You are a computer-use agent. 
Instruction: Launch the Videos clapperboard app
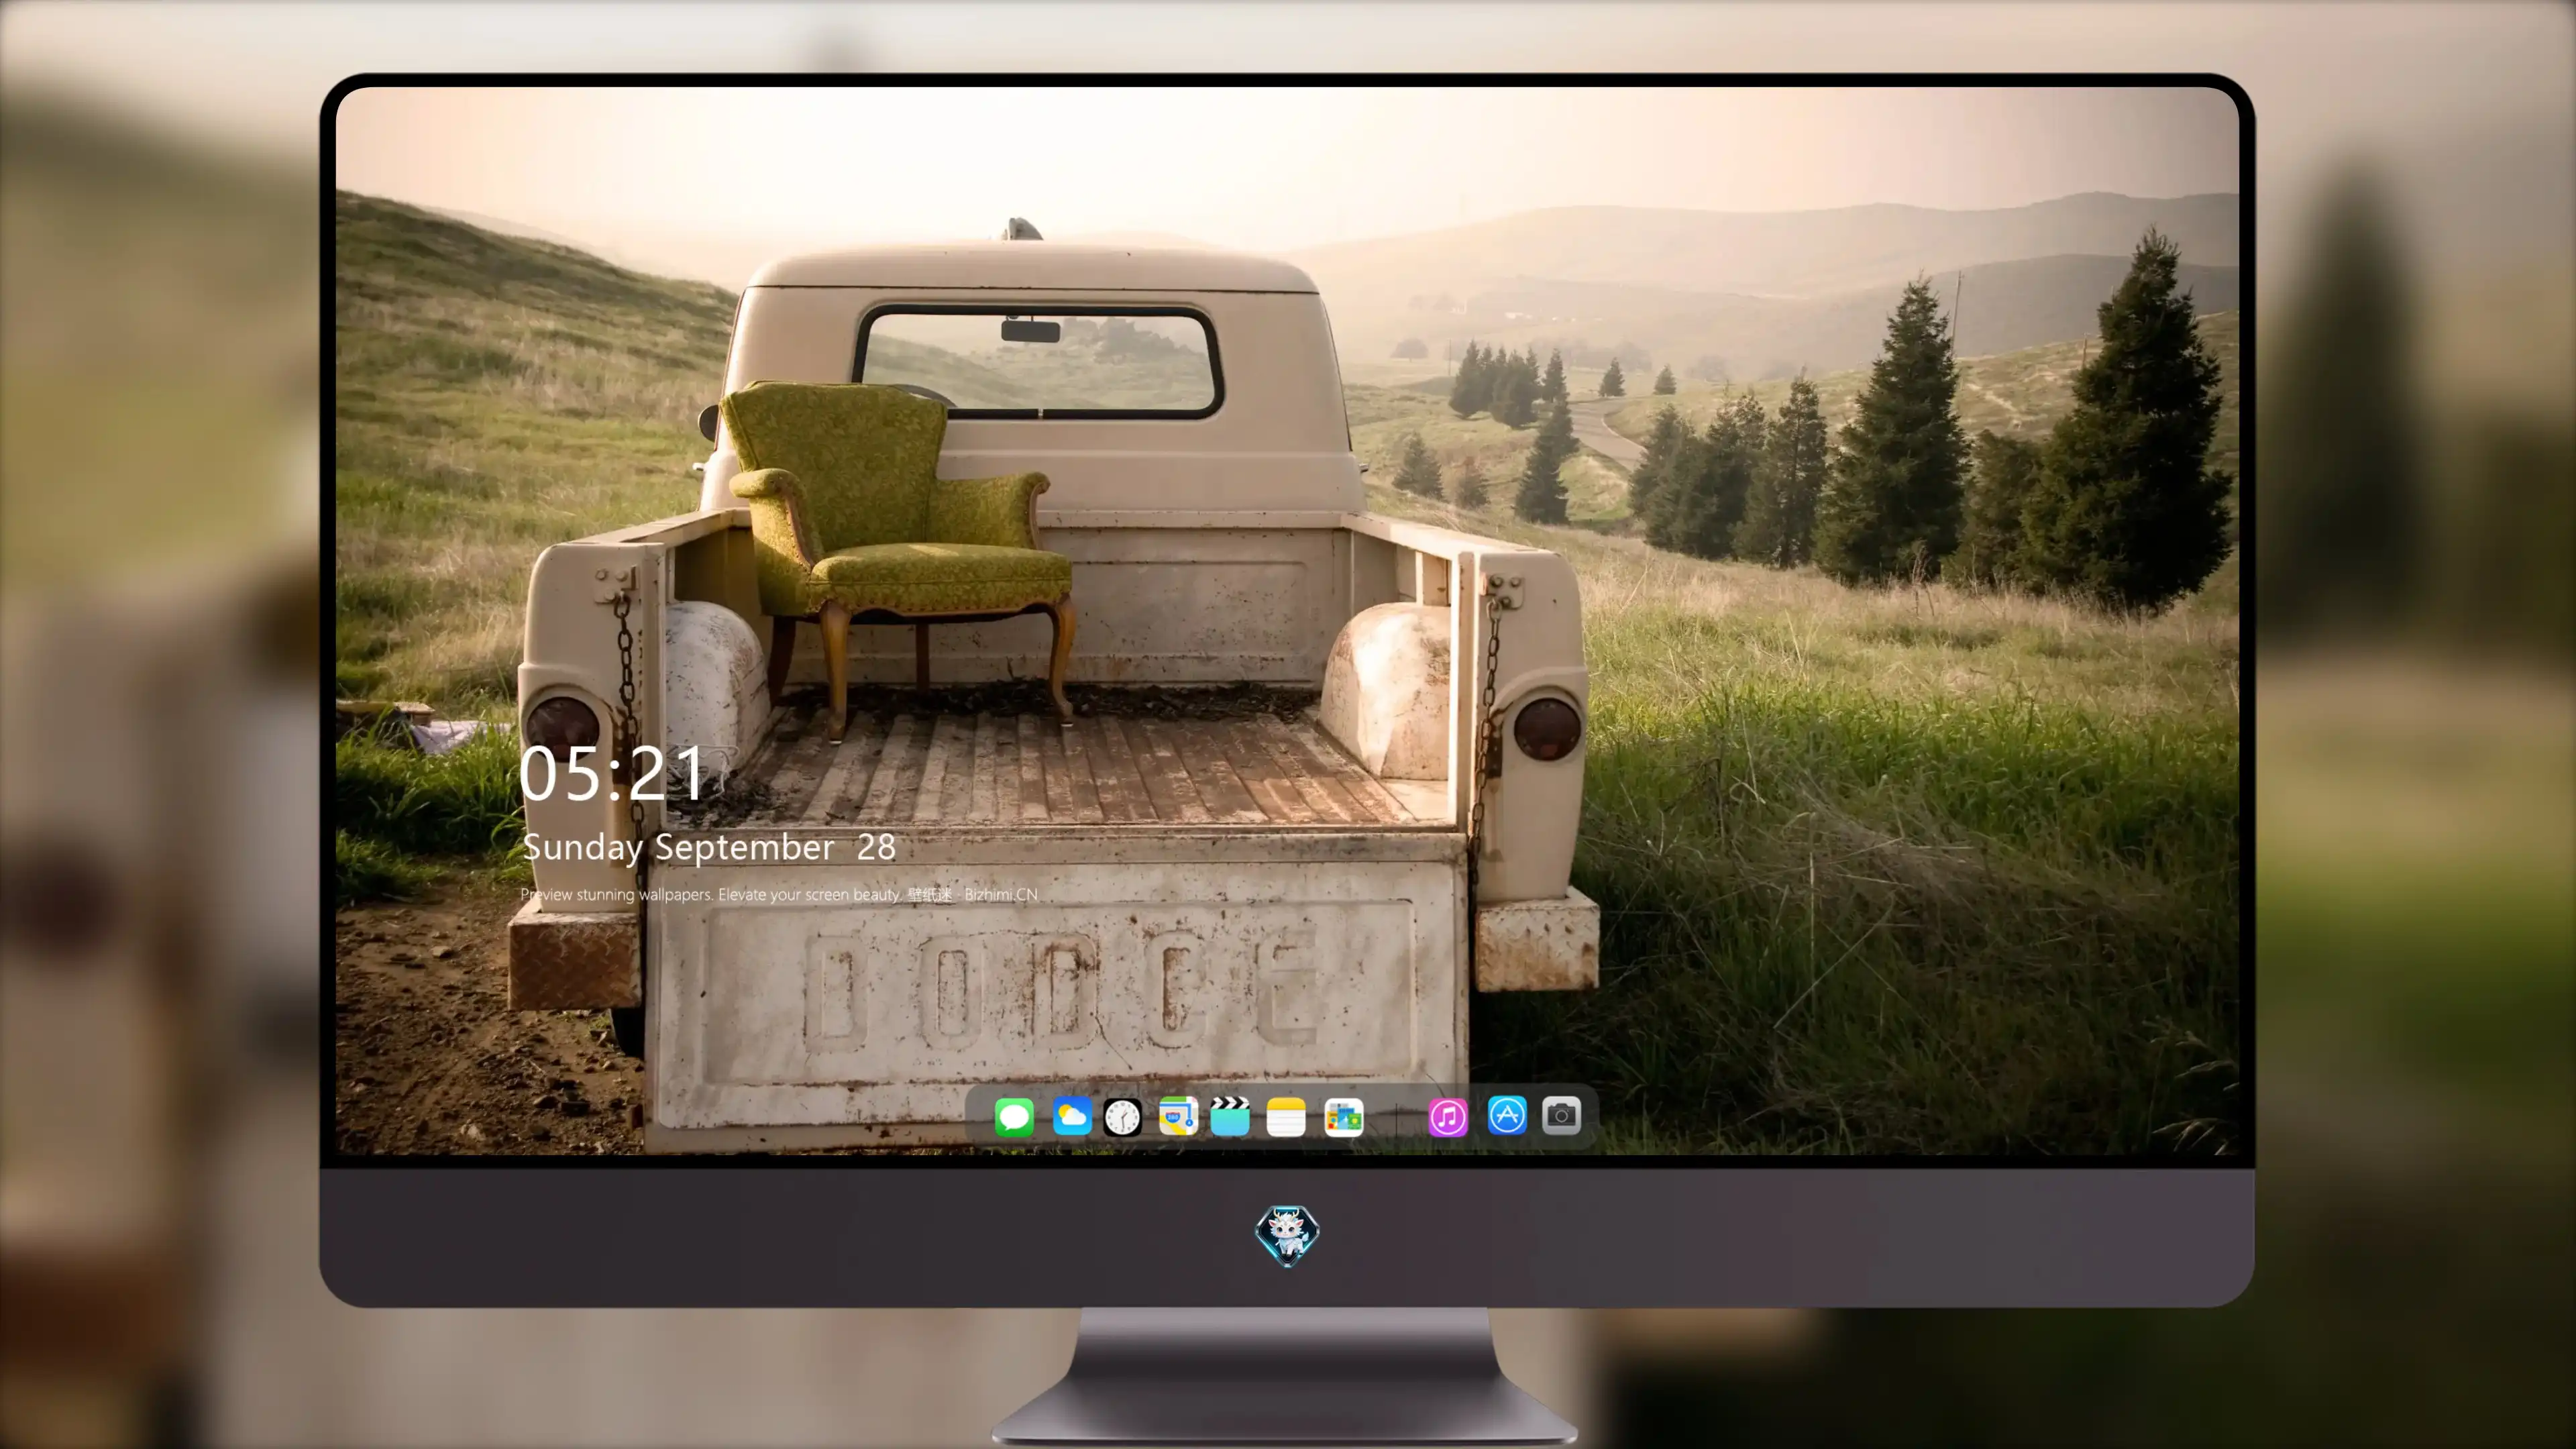tap(1230, 1116)
